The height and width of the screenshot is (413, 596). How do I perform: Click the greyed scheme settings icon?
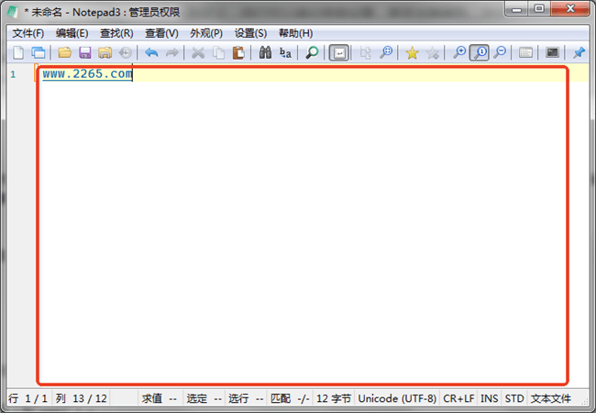[x=525, y=52]
